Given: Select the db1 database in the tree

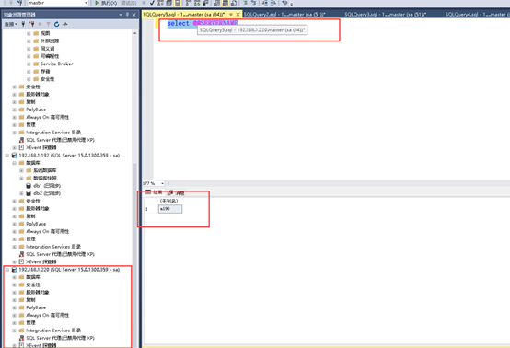Looking at the screenshot, I should pos(47,186).
